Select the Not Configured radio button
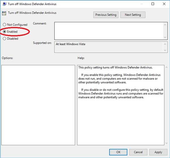This screenshot has height=158, width=170. click(4, 25)
